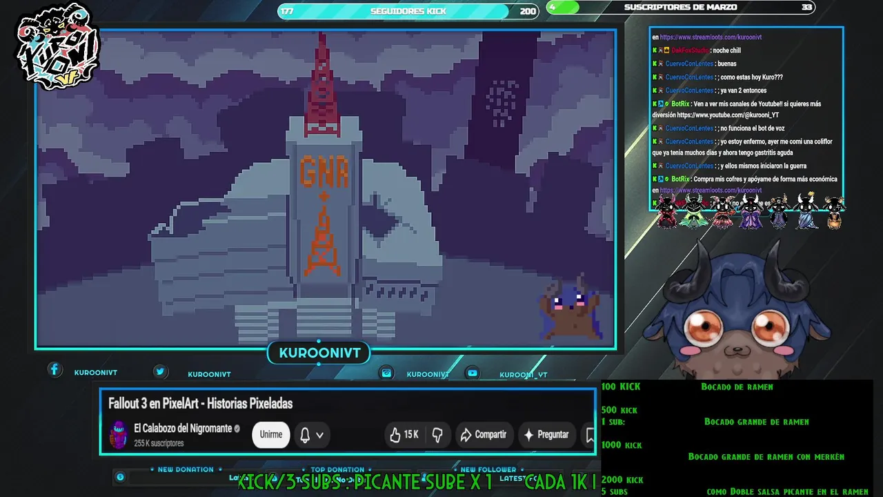Click the Suscriptores de Marzo progress bar
The height and width of the screenshot is (497, 883).
pyautogui.click(x=681, y=8)
